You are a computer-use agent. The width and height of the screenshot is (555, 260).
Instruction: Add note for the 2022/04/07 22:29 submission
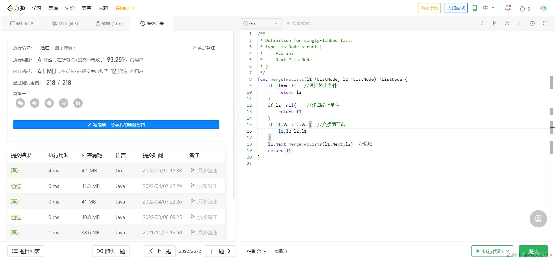coord(204,186)
